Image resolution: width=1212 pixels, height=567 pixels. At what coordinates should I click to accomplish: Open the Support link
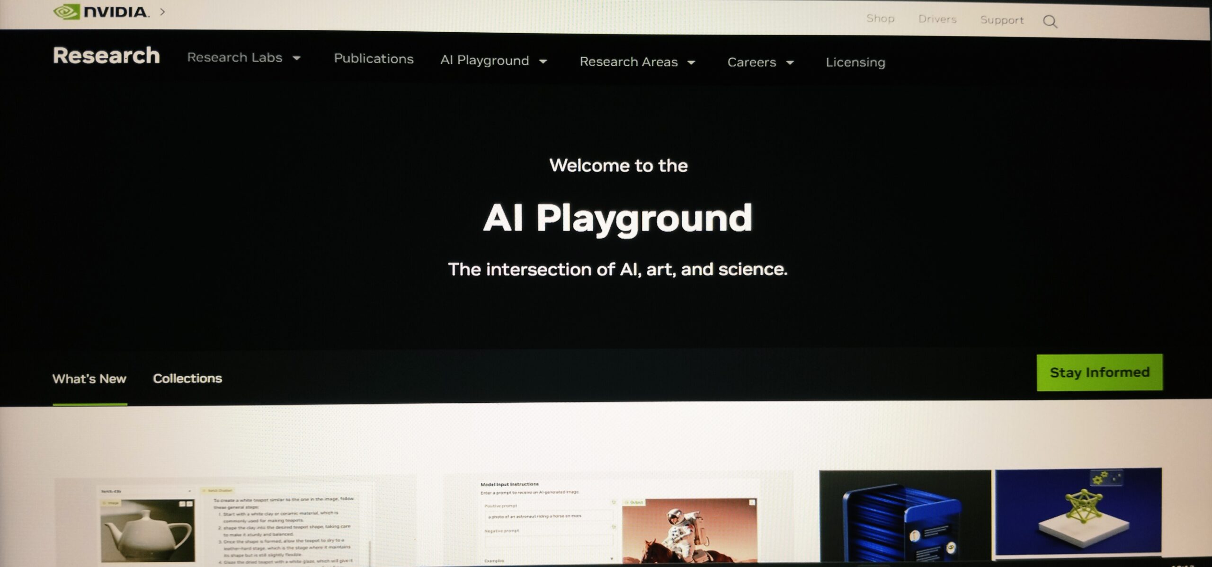coord(1002,20)
